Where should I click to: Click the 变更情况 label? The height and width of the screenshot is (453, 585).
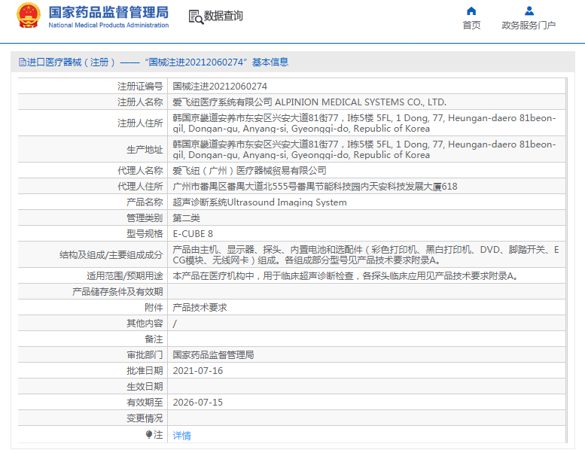click(145, 418)
